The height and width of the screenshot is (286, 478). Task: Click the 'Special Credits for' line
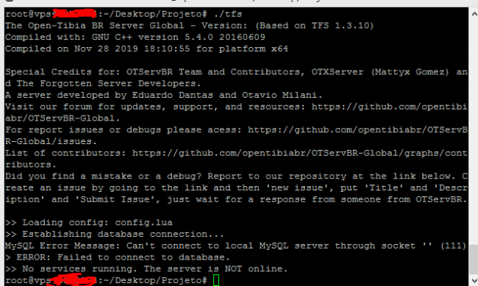[236, 78]
